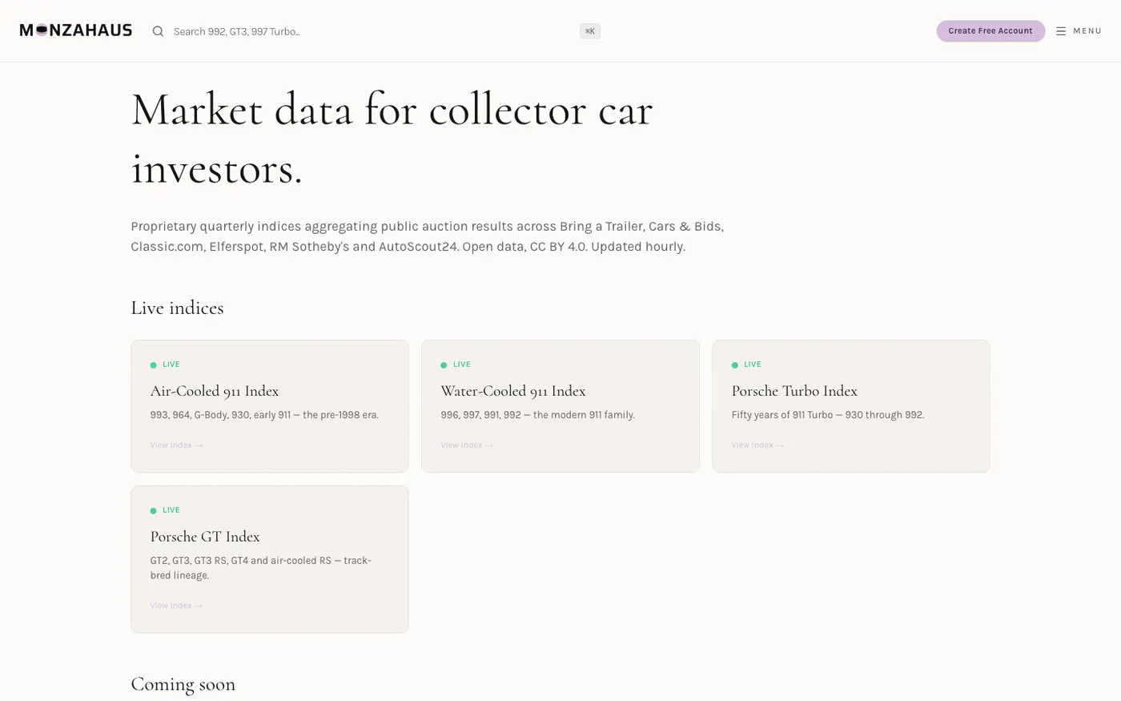Viewport: 1121px width, 701px height.
Task: Click the Porsche Turbo Index live dot
Action: pyautogui.click(x=734, y=365)
